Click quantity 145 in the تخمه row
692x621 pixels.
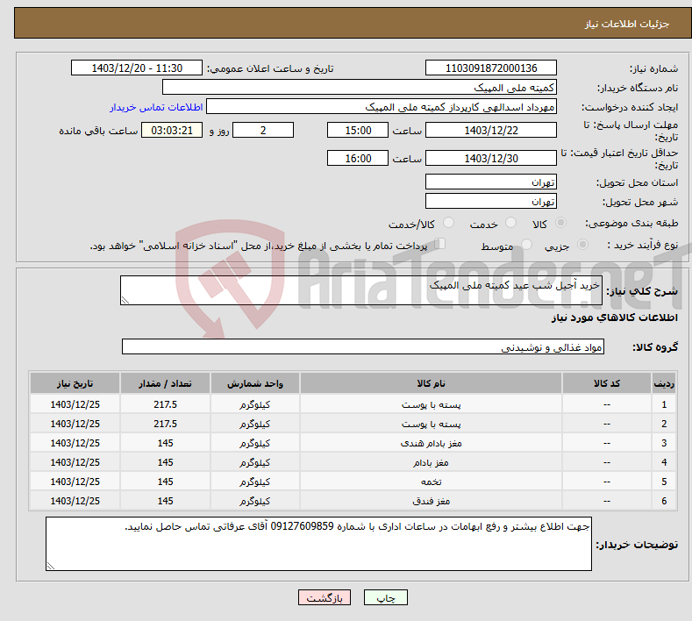point(165,482)
